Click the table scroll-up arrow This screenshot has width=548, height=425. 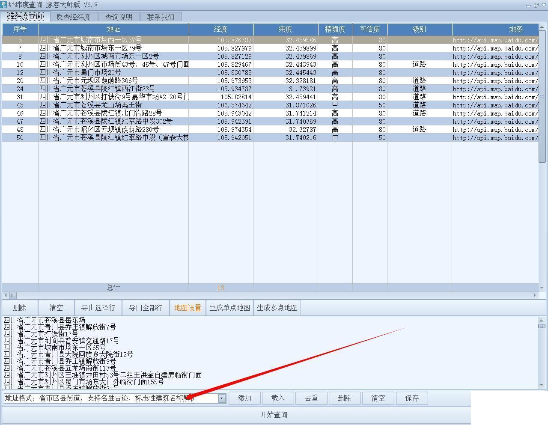pyautogui.click(x=542, y=27)
